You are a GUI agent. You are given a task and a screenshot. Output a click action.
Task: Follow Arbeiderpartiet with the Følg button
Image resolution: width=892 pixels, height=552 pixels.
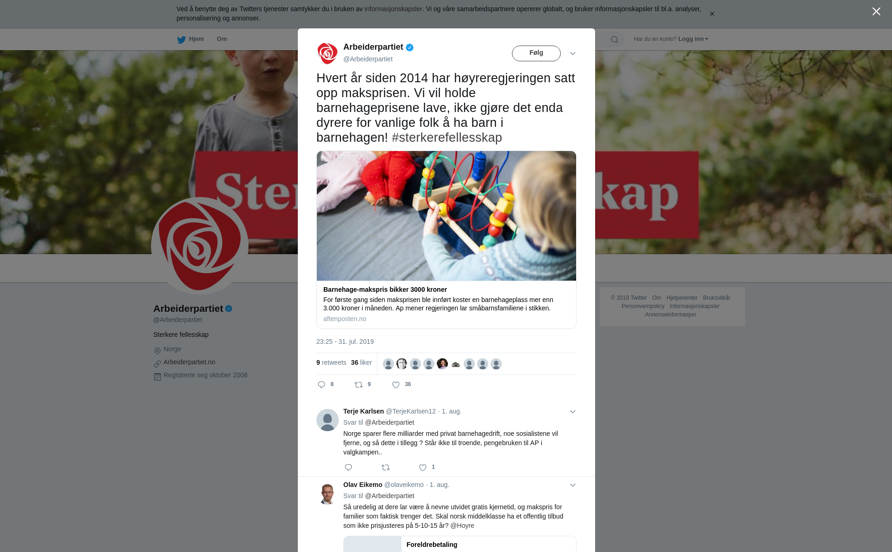tap(536, 53)
